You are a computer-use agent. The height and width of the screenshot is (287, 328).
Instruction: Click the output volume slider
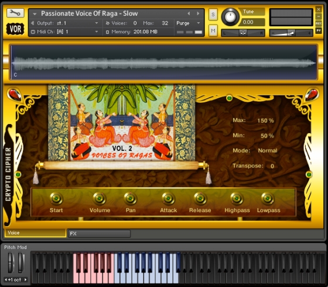pos(291,33)
